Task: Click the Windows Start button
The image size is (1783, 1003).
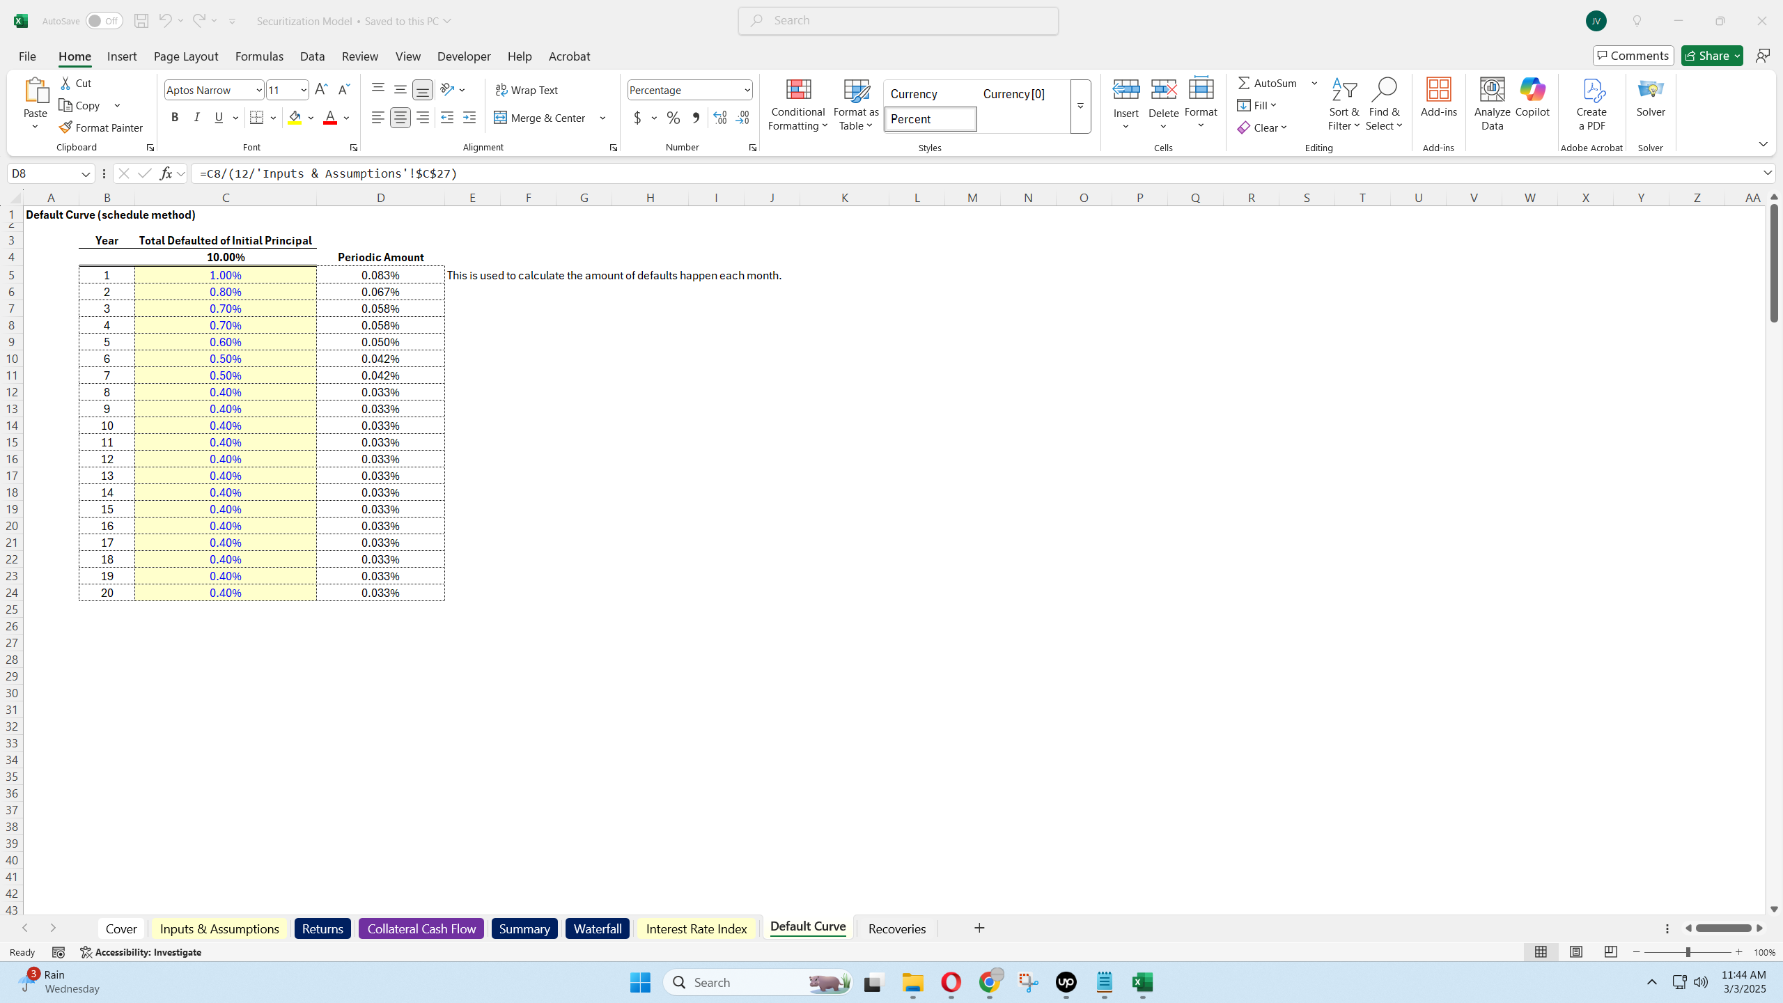Action: point(640,983)
